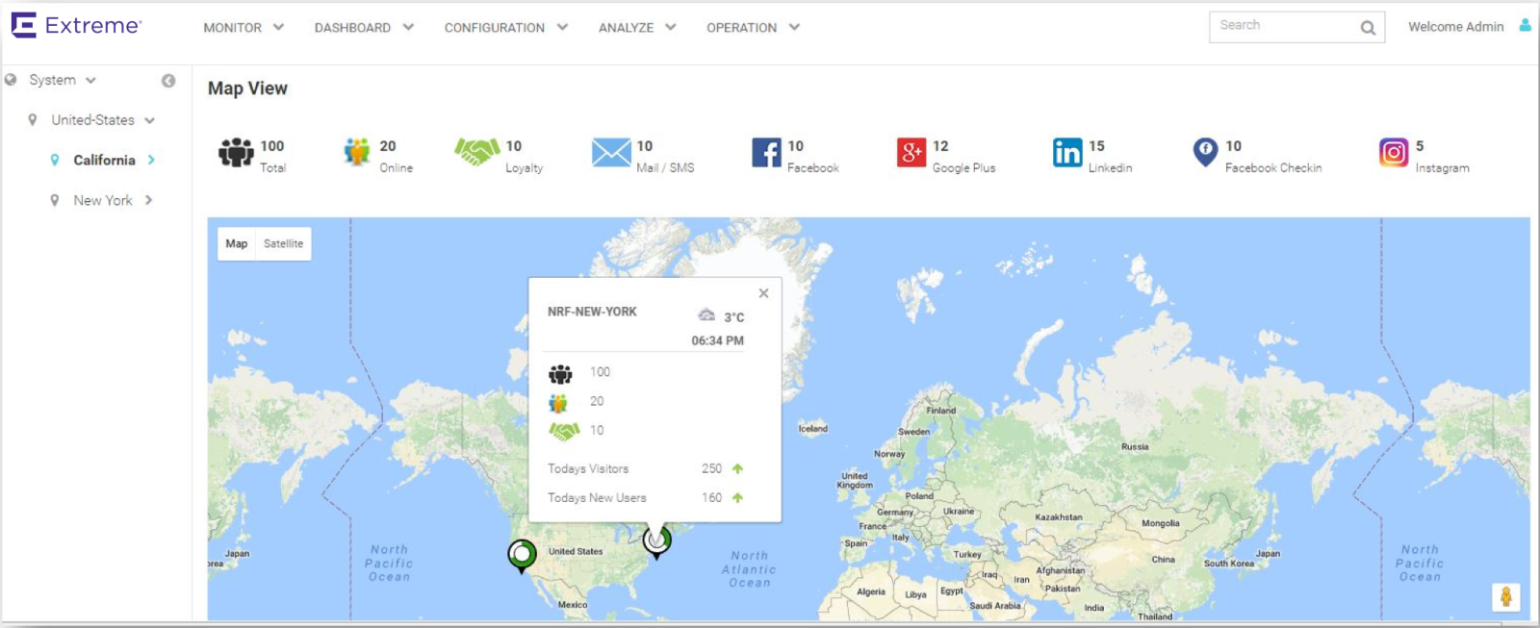Collapse the sidebar with the arrow icon

point(168,81)
